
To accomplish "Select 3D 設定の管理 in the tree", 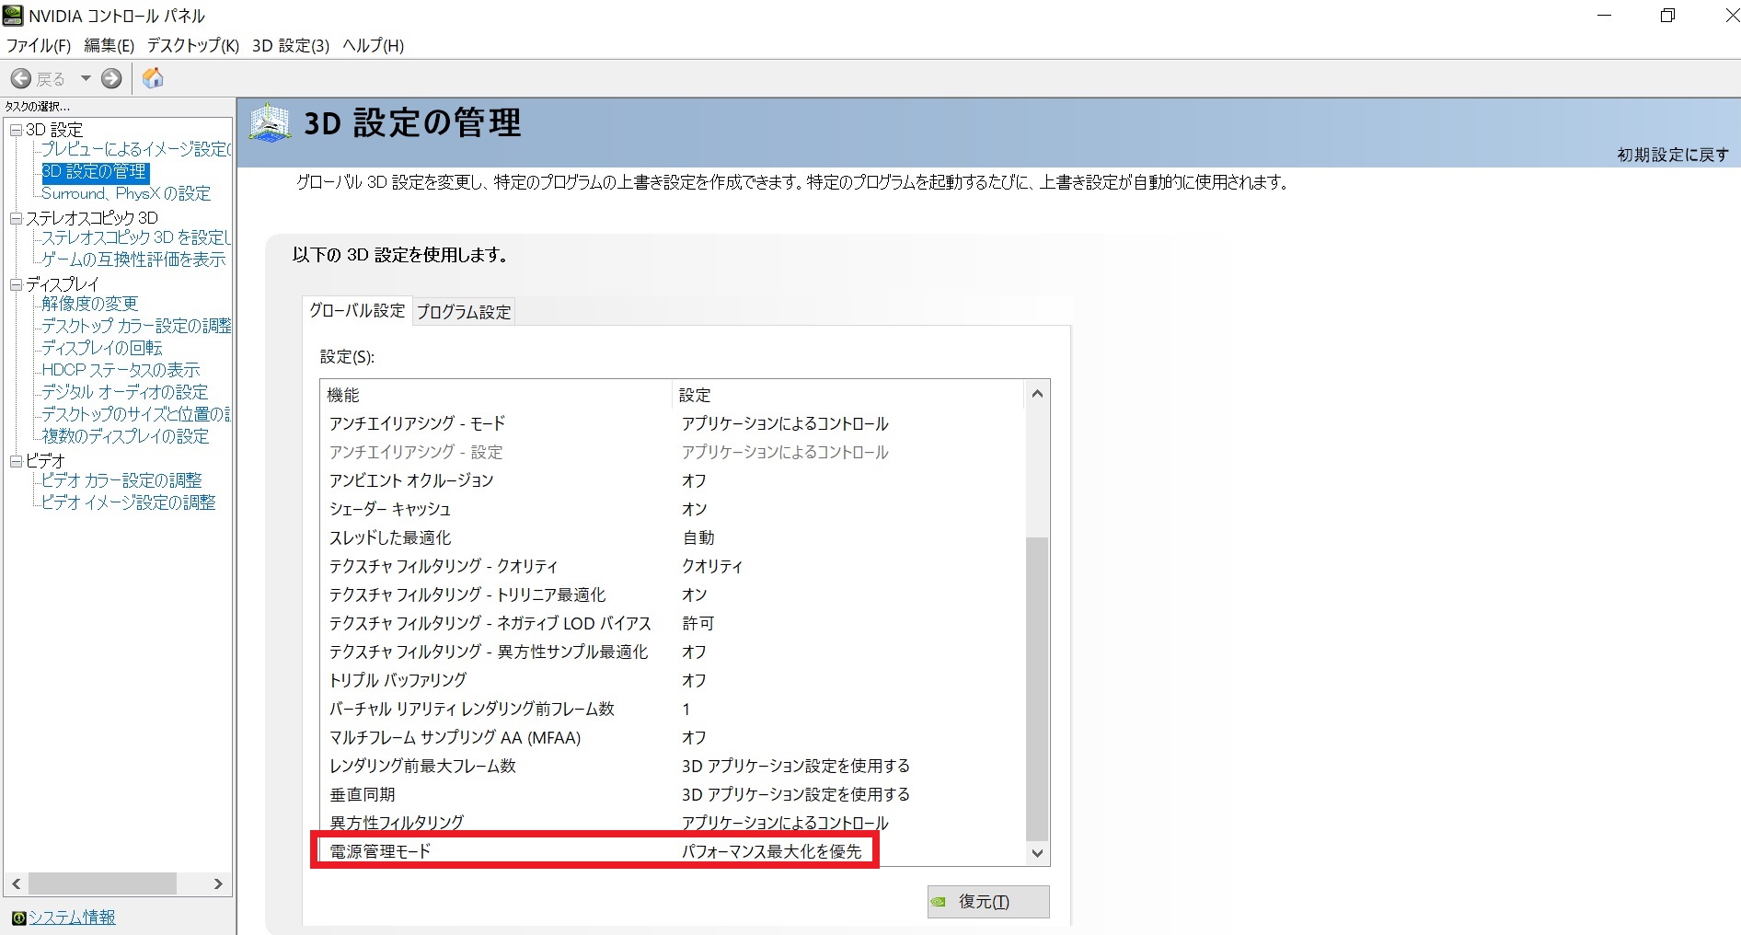I will tap(95, 172).
